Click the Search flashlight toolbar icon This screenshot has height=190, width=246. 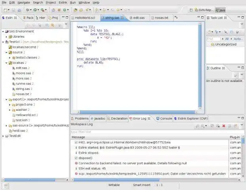[x=87, y=10]
